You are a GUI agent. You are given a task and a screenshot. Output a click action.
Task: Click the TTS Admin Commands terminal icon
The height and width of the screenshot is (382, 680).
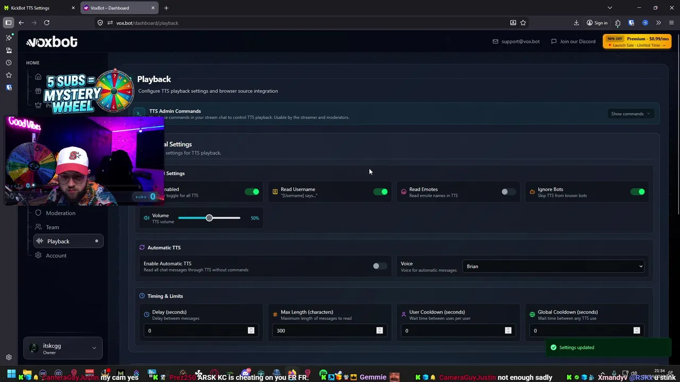[138, 114]
